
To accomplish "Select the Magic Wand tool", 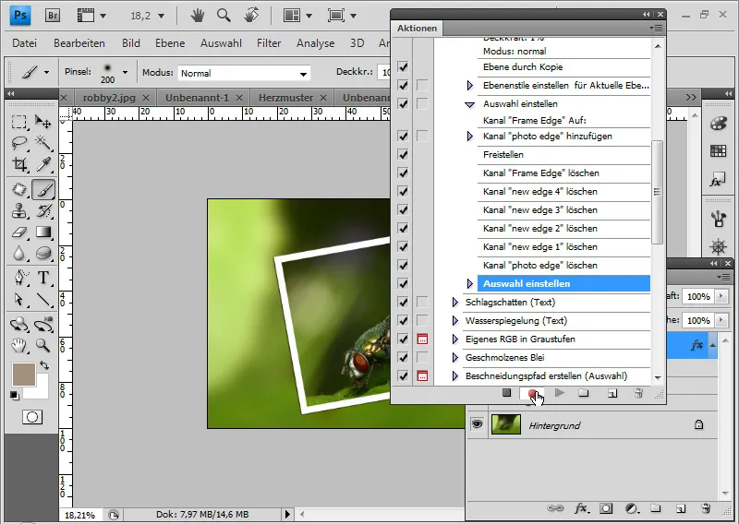I will click(42, 142).
